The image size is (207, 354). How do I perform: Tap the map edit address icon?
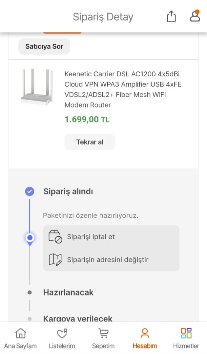click(x=55, y=260)
